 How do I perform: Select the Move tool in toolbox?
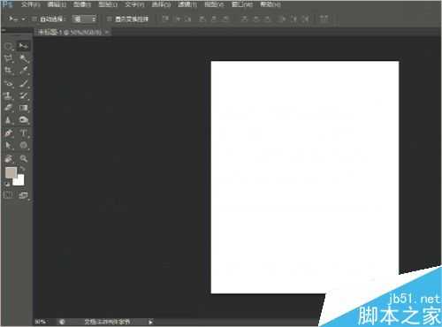[24, 46]
